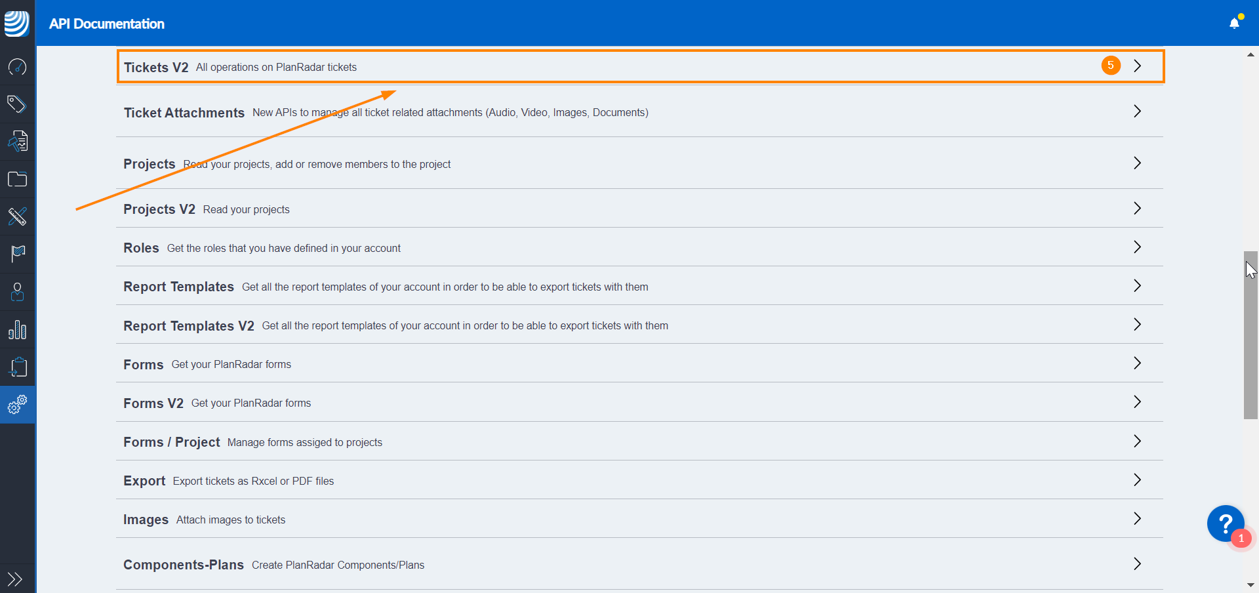Click the notification bell icon
Screen dimensions: 1259x593
(x=1234, y=24)
